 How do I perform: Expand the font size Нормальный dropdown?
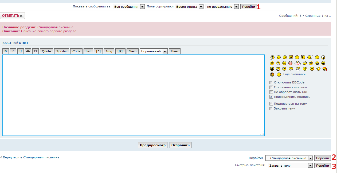(154, 51)
